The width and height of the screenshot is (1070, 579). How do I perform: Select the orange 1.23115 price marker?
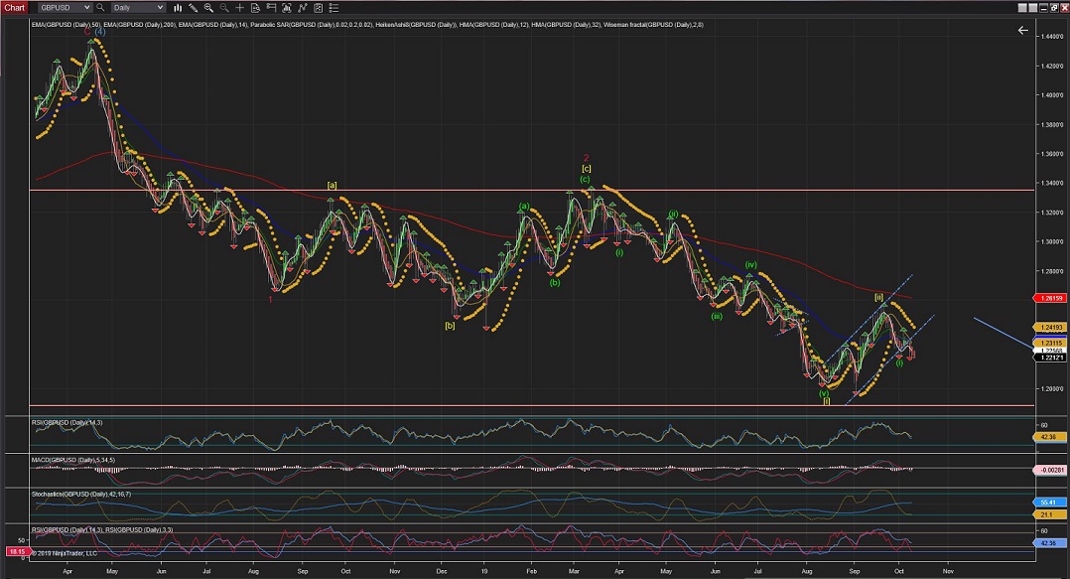1049,343
